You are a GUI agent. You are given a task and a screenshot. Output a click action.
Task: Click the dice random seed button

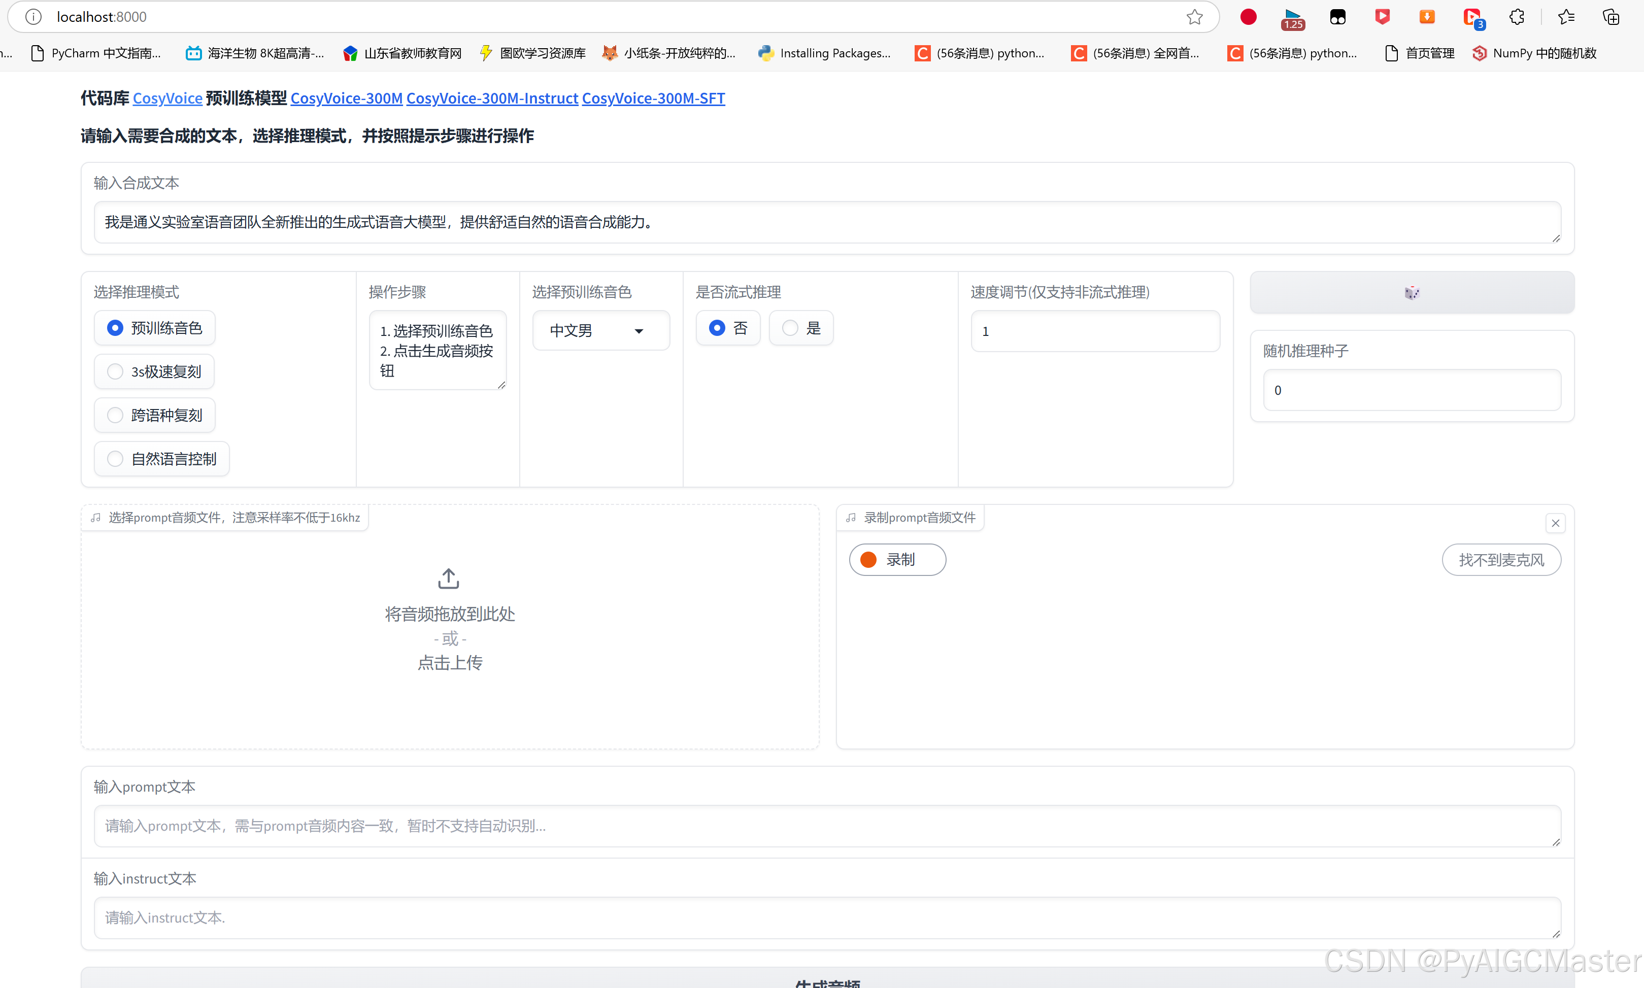pos(1411,292)
